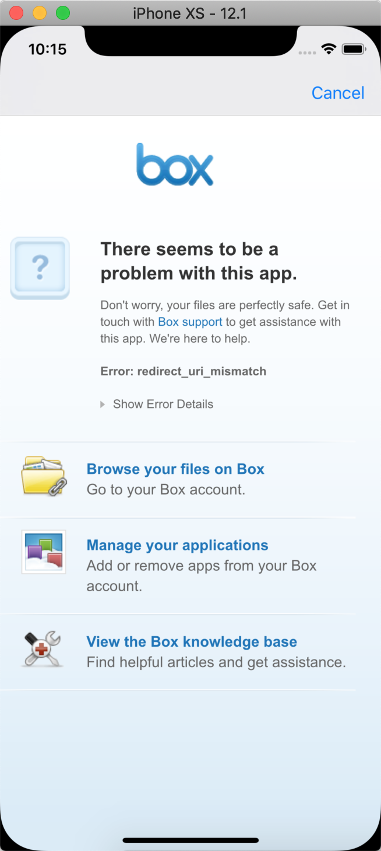Click the applications icon beside Manage your applications
The image size is (381, 851).
click(43, 552)
